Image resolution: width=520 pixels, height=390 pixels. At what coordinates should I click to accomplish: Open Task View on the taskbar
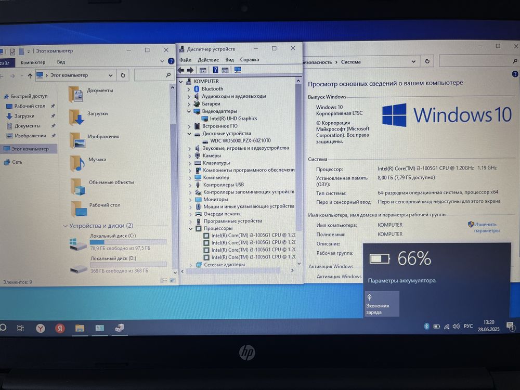click(x=20, y=328)
